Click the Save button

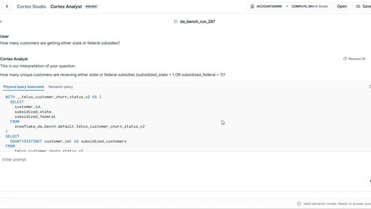(363, 6)
